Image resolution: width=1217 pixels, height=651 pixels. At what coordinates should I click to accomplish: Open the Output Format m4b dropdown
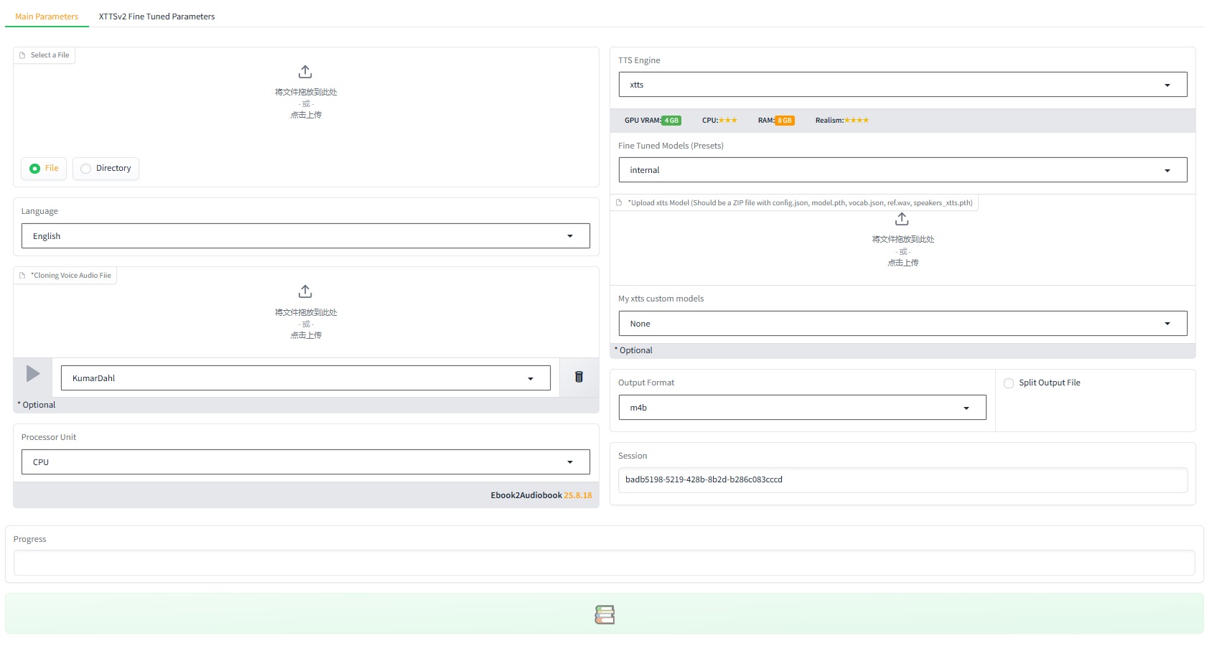point(801,408)
